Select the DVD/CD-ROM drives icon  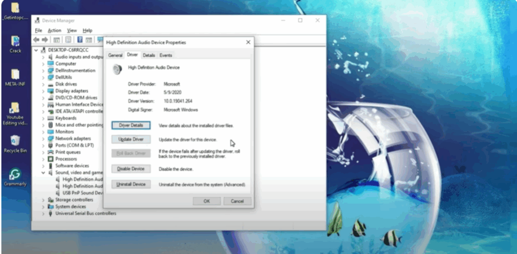[x=50, y=98]
